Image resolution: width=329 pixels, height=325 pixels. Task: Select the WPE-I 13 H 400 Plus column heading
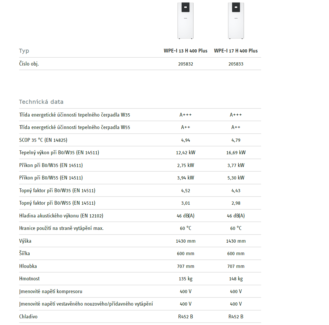point(185,51)
